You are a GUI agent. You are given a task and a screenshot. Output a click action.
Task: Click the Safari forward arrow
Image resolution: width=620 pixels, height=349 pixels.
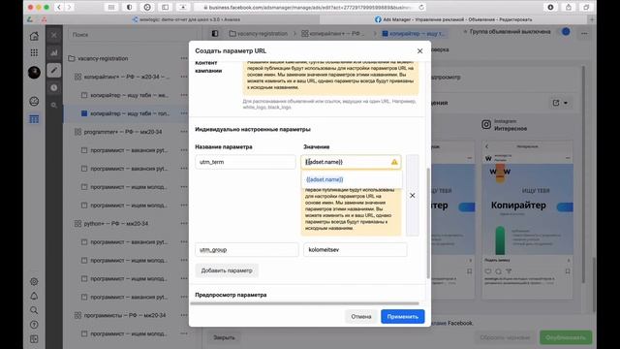pos(69,7)
